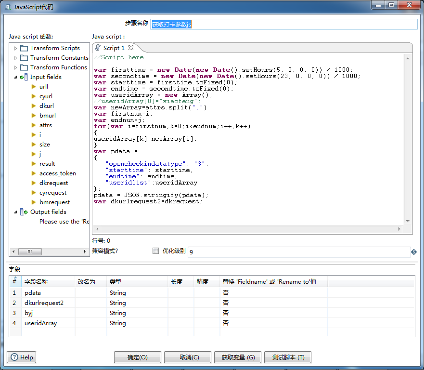Viewport: 424px width, 370px height.
Task: Click the arrow icon next to dkrequest
Action: pos(34,183)
